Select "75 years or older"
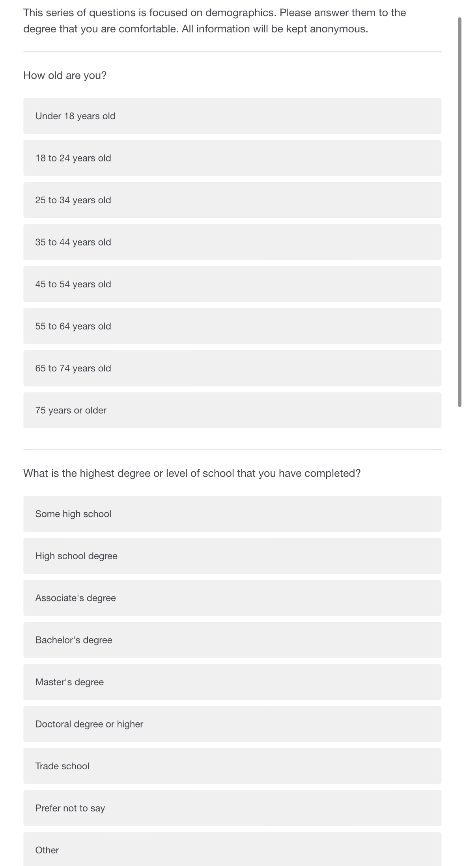 [x=232, y=410]
